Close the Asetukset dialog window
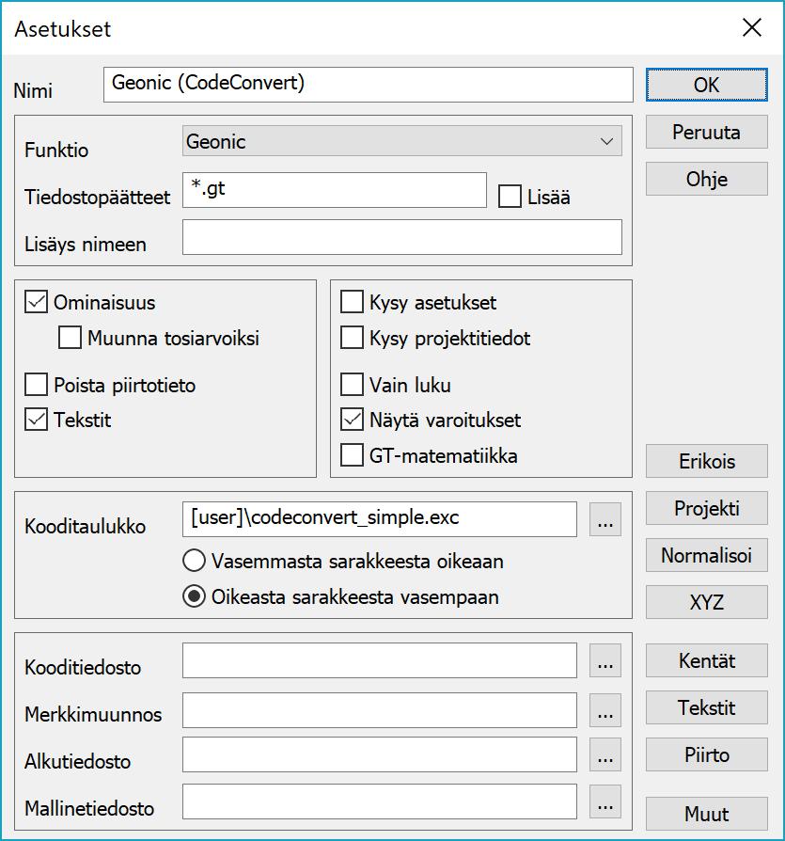This screenshot has height=841, width=785. coord(752,27)
